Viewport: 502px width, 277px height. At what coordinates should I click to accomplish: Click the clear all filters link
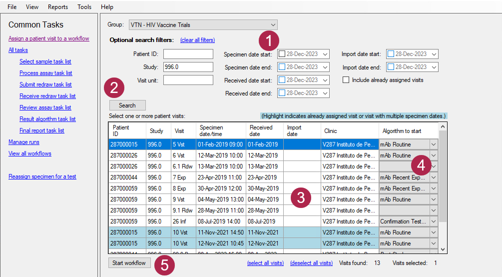click(x=197, y=40)
